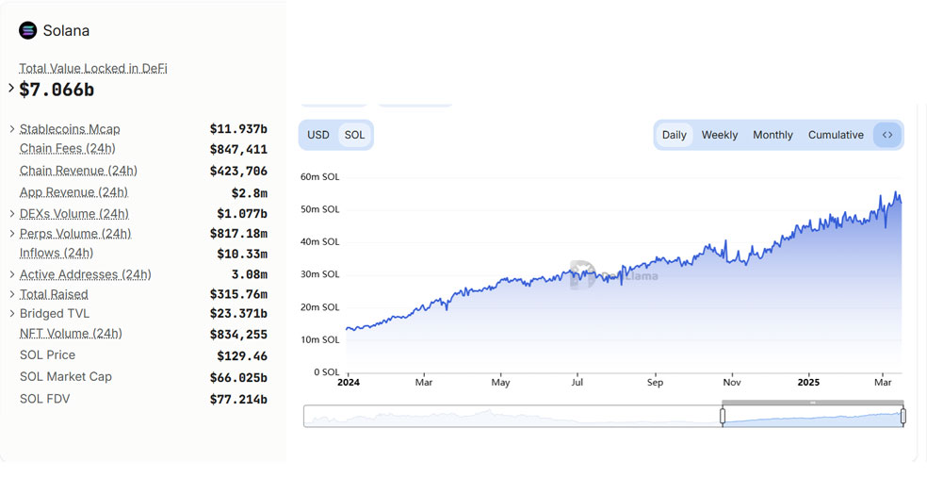Screen dimensions: 927x494
Task: Click the $423,706 chain revenue value
Action: [x=238, y=171]
